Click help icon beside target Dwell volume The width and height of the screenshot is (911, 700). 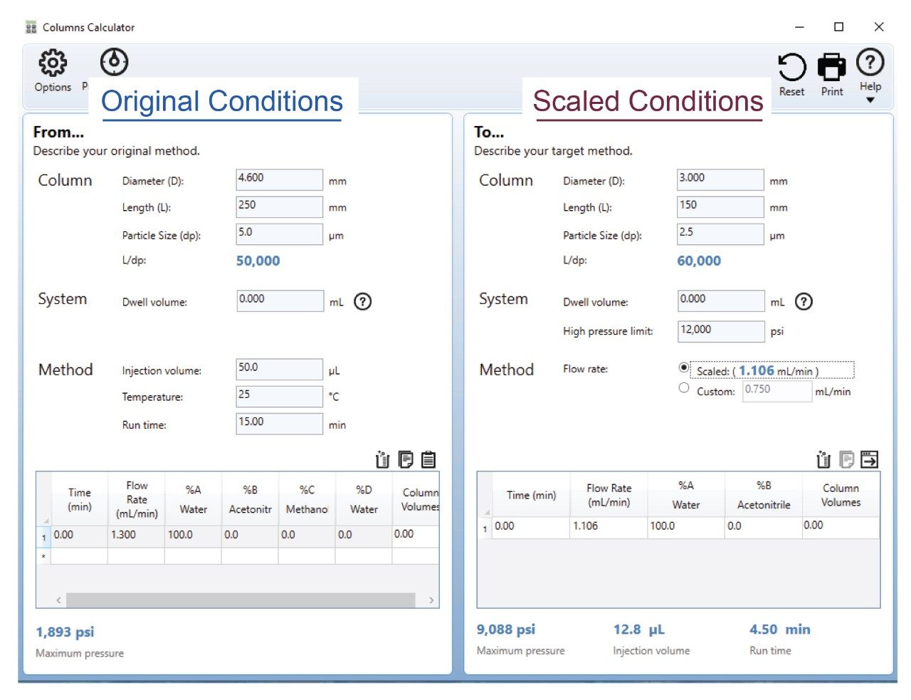804,301
